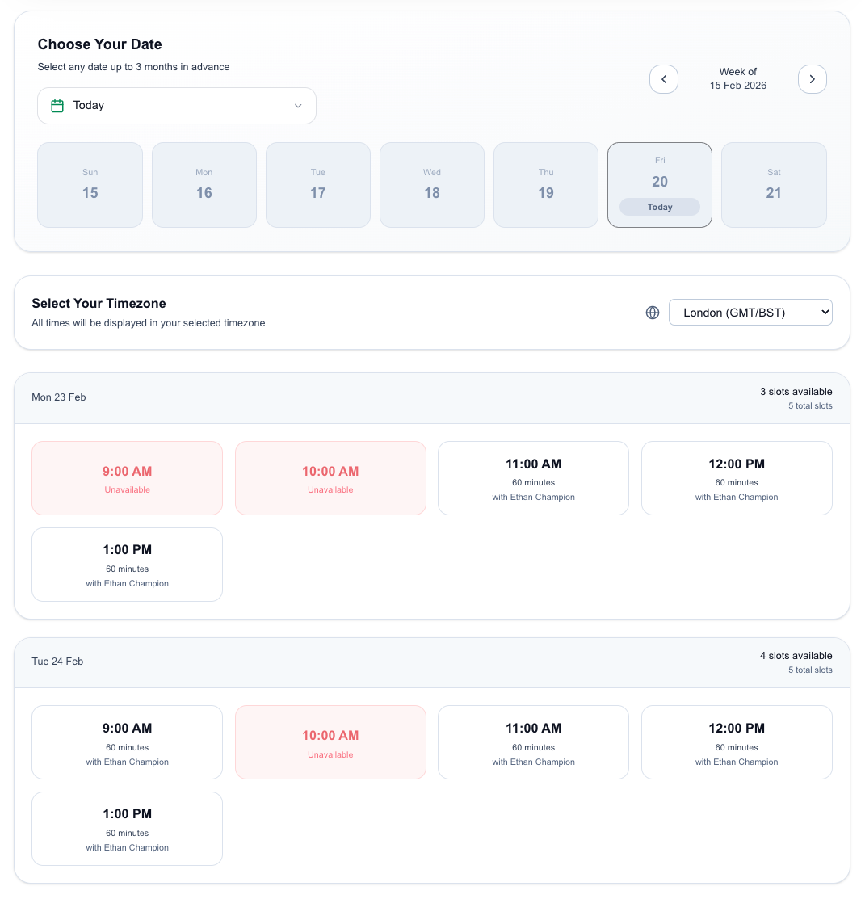
Task: Select Saturday 21 in the week strip
Action: pyautogui.click(x=774, y=184)
